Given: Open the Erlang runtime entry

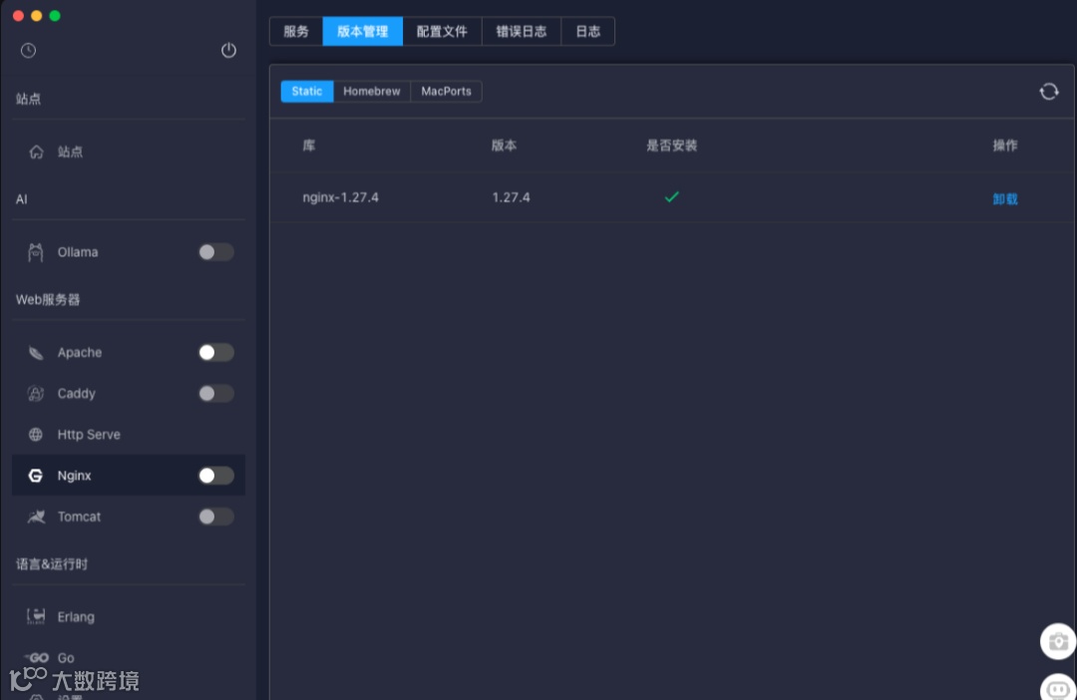Looking at the screenshot, I should point(77,616).
